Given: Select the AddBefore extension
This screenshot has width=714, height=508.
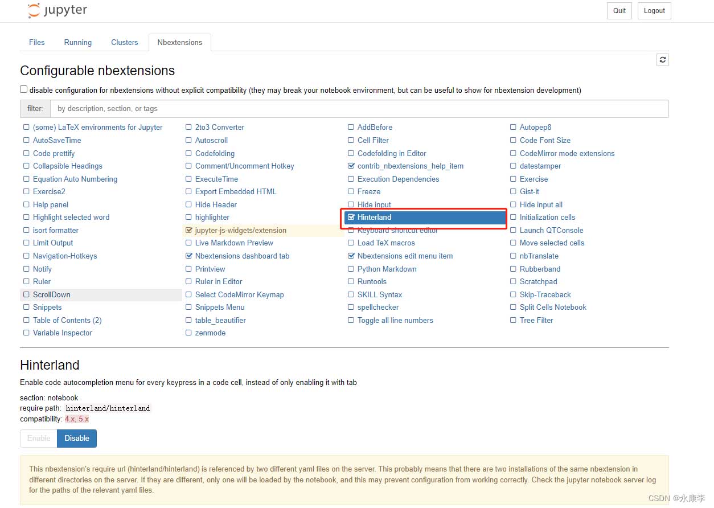Looking at the screenshot, I should coord(375,128).
